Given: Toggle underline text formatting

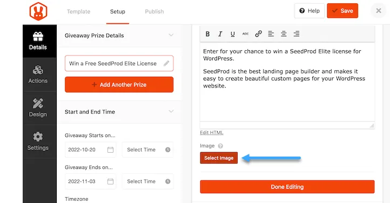Looking at the screenshot, I should coord(233,34).
